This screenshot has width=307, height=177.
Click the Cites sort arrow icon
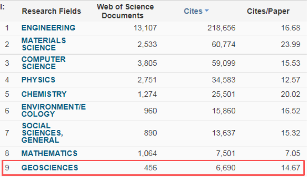pos(207,11)
